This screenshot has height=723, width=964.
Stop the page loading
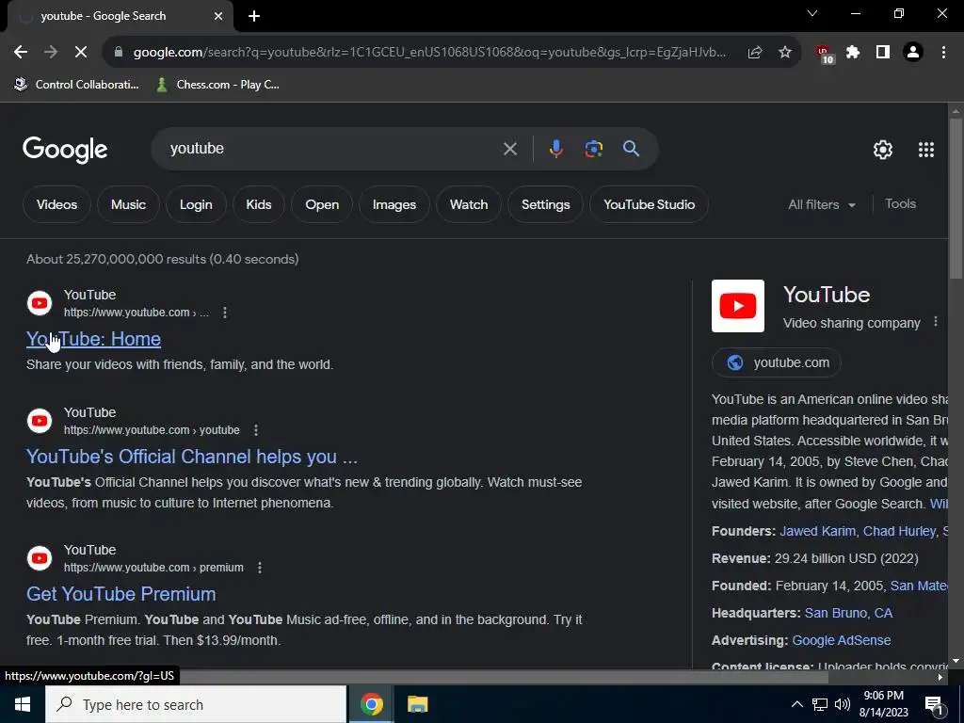tap(81, 53)
